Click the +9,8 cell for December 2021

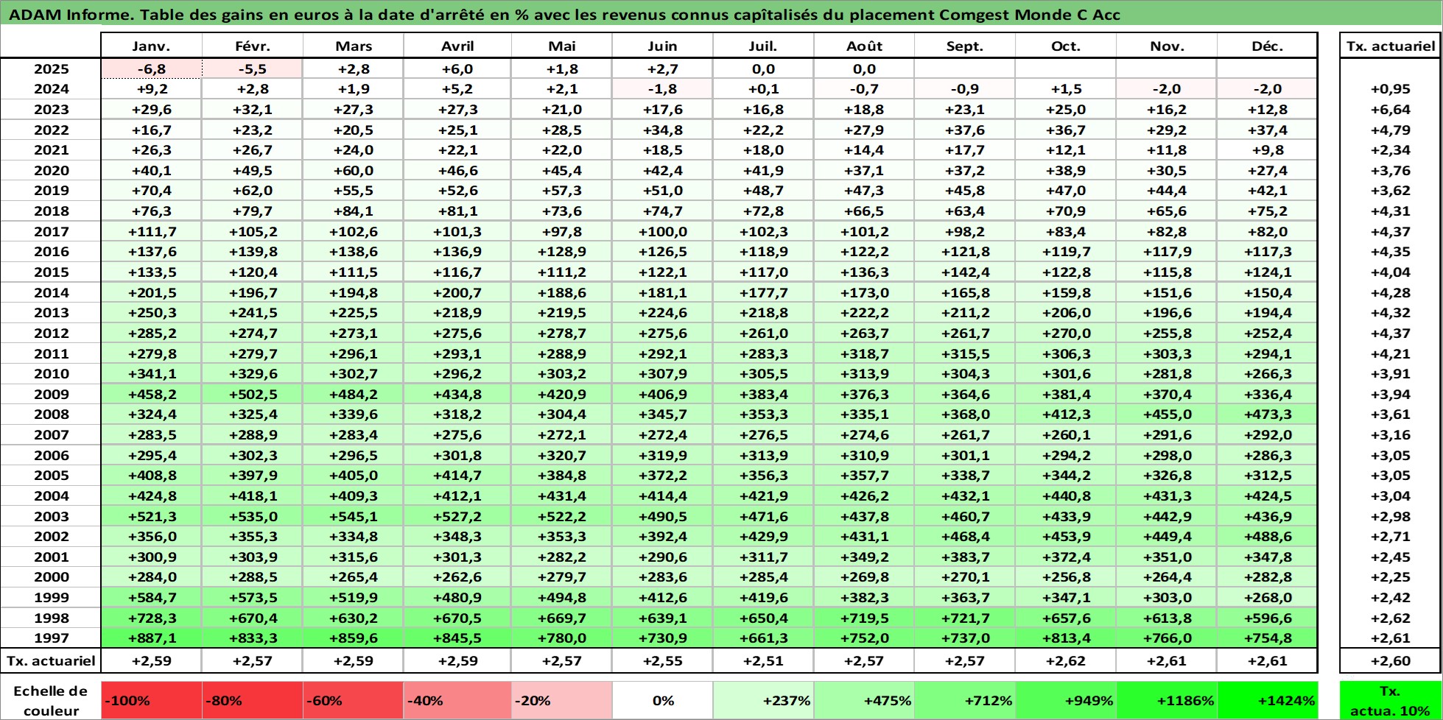[1268, 150]
